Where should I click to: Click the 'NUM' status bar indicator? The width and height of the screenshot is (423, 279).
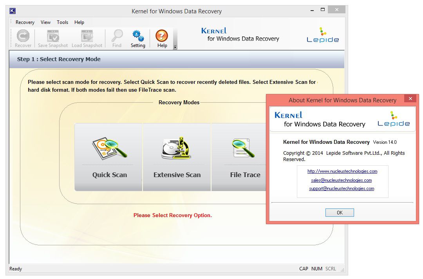317,269
